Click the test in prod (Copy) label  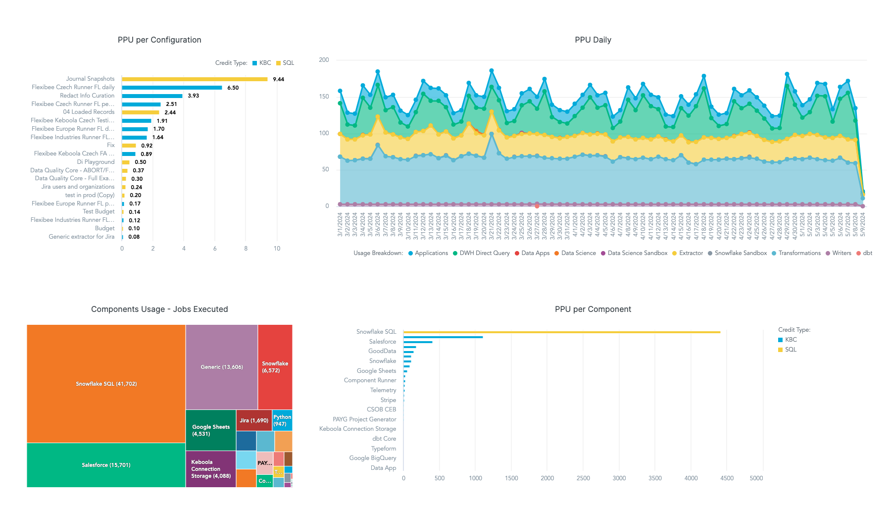click(x=90, y=195)
